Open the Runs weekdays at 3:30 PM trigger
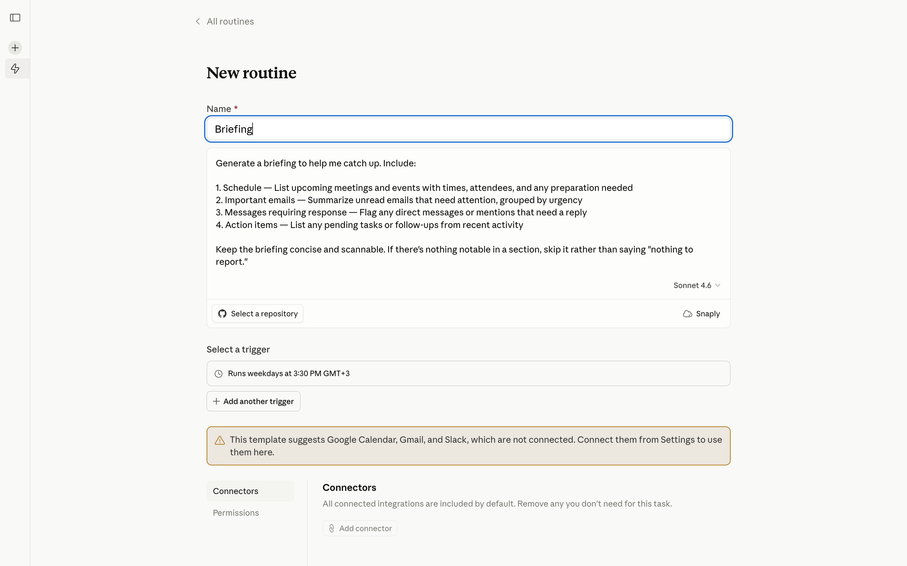Image resolution: width=907 pixels, height=566 pixels. click(x=469, y=374)
